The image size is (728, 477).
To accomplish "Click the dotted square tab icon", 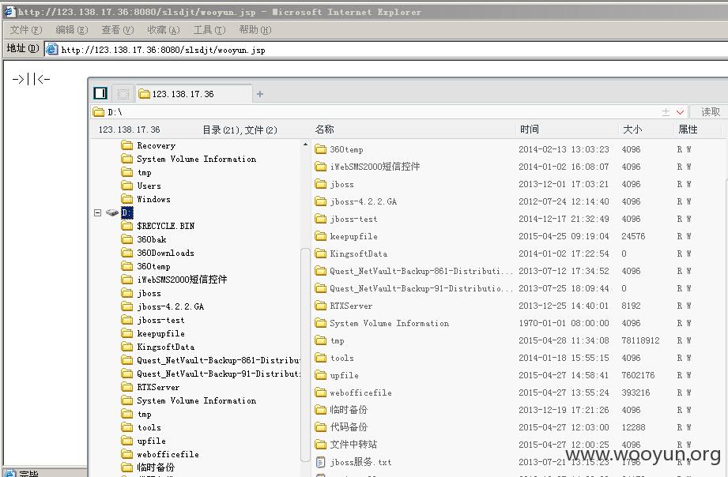I will tap(123, 94).
